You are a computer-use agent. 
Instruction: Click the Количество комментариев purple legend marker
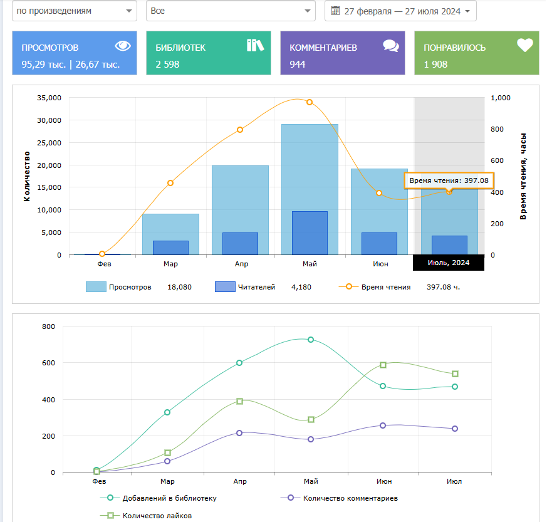(x=289, y=498)
